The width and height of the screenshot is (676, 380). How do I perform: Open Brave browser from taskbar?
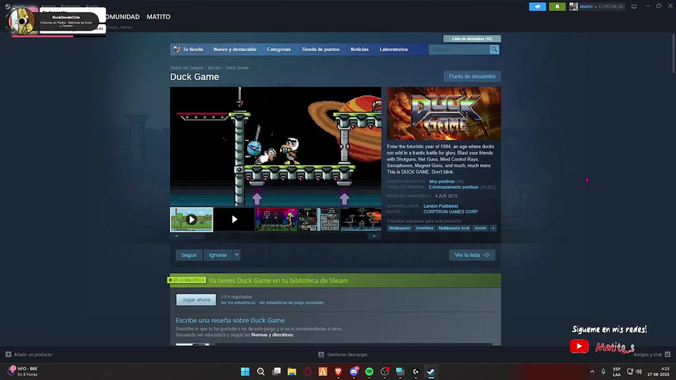[x=339, y=372]
